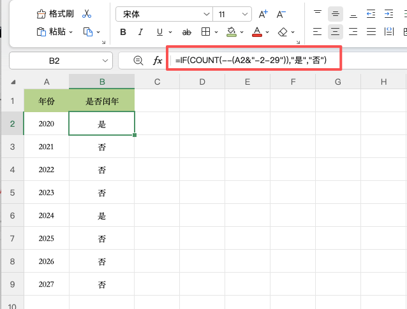Click cell containing 2024
This screenshot has width=407, height=309.
(x=47, y=215)
